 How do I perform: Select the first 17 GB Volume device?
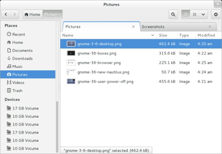click(x=26, y=108)
